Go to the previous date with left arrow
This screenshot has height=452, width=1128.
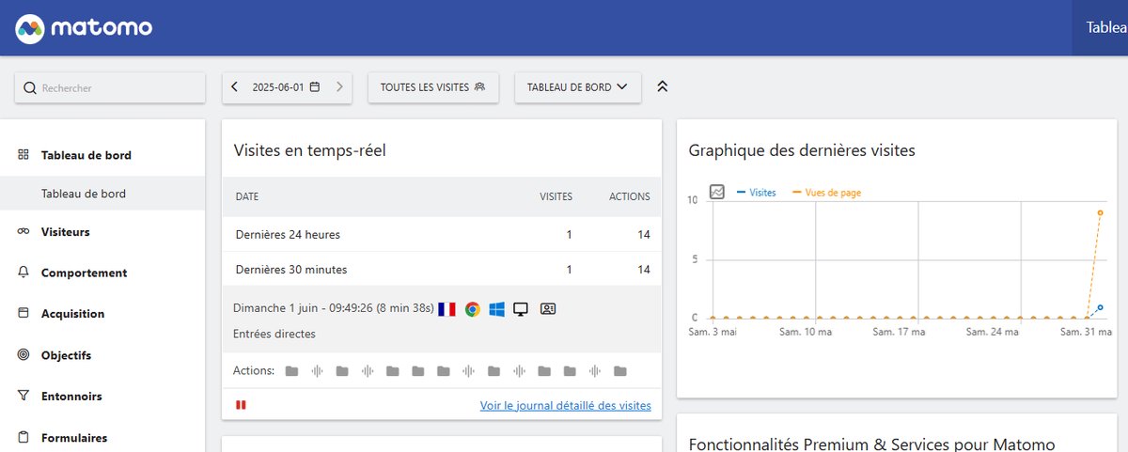tap(235, 87)
